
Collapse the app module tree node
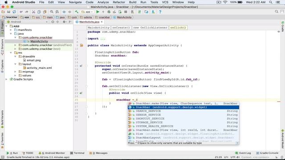click(x=7, y=26)
